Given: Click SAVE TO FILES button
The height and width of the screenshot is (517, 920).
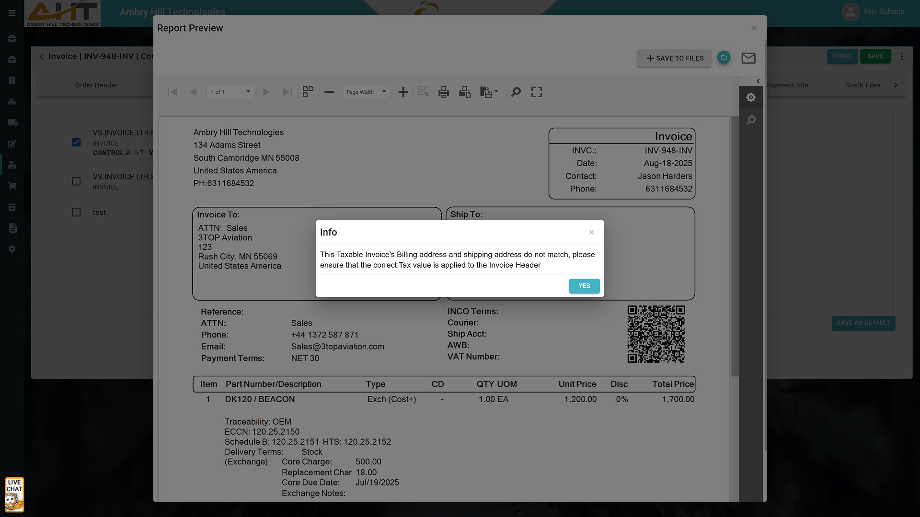Looking at the screenshot, I should 674,58.
